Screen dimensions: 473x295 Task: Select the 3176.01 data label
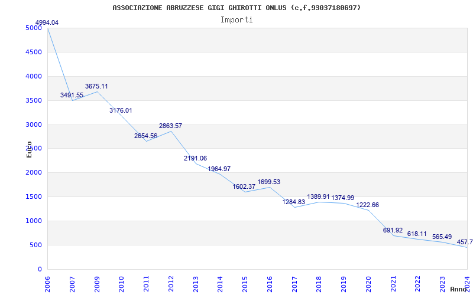(121, 110)
